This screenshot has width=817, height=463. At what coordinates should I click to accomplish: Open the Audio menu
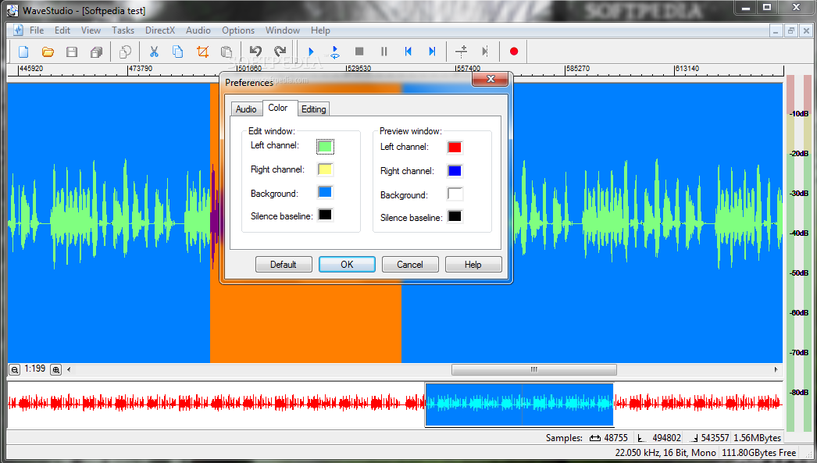[x=198, y=30]
